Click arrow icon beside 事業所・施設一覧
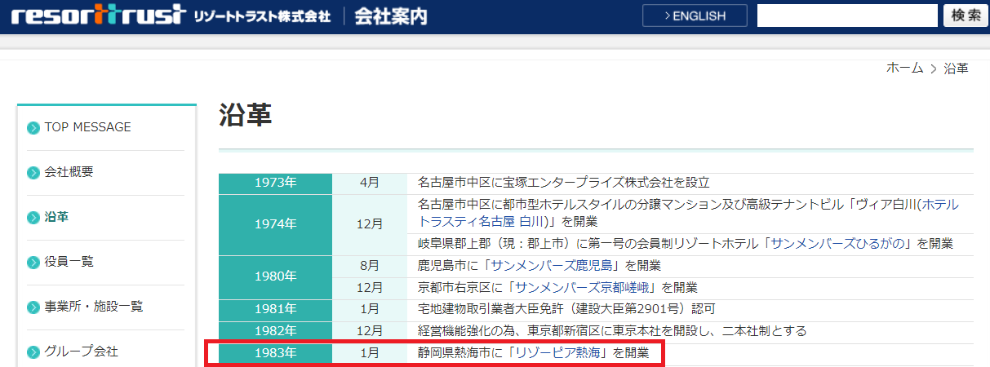Viewport: 990px width, 367px height. (x=33, y=307)
